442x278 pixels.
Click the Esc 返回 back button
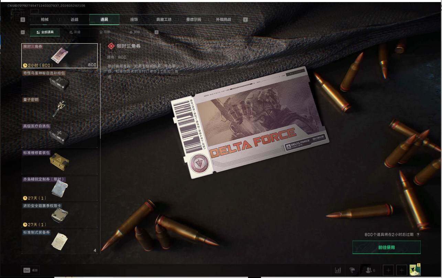point(30,270)
